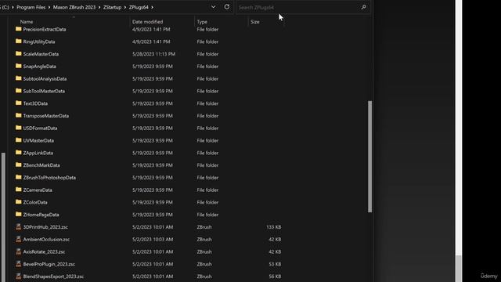Select the BlendShapesExport_2023.zsc file name
This screenshot has height=282, width=501.
(x=53, y=277)
